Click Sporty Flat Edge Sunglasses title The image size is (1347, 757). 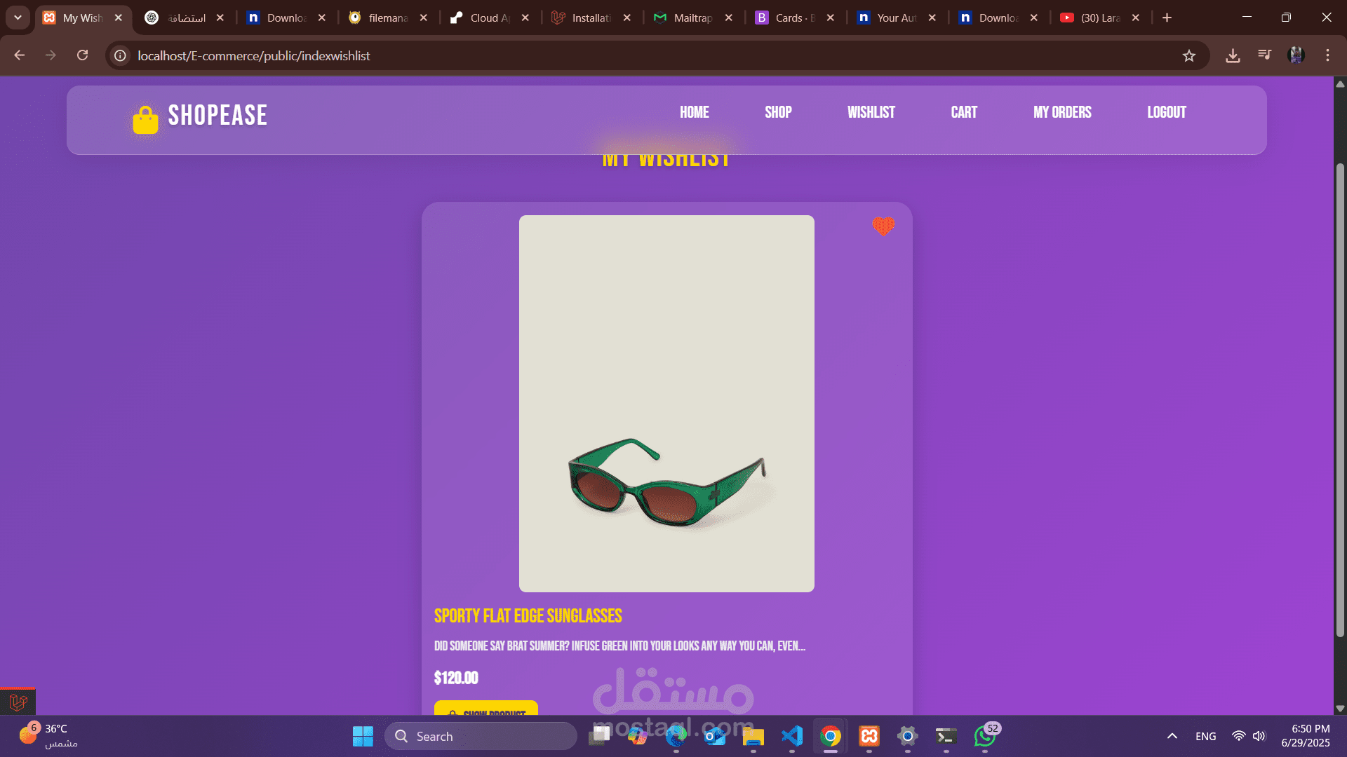click(x=528, y=615)
